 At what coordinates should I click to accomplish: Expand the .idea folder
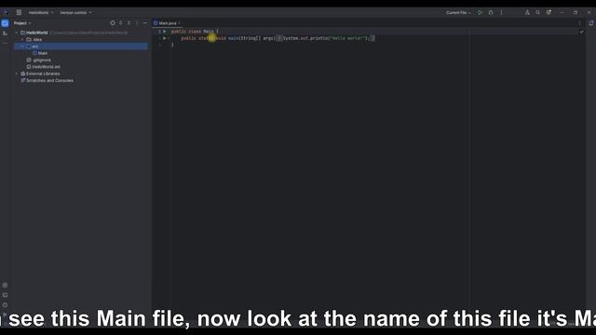pos(22,39)
